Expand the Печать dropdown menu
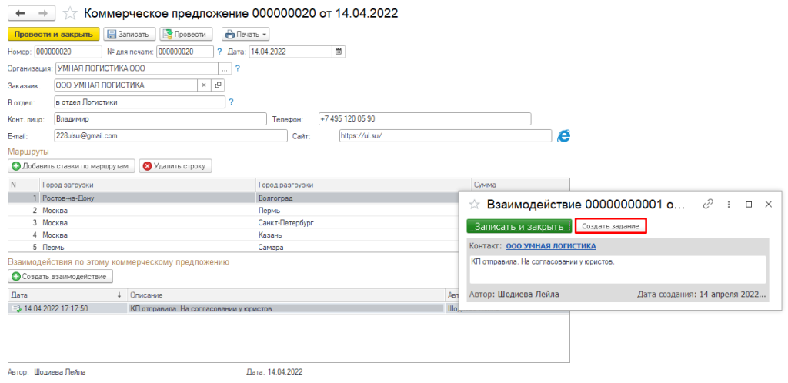This screenshot has width=788, height=383. [x=245, y=34]
